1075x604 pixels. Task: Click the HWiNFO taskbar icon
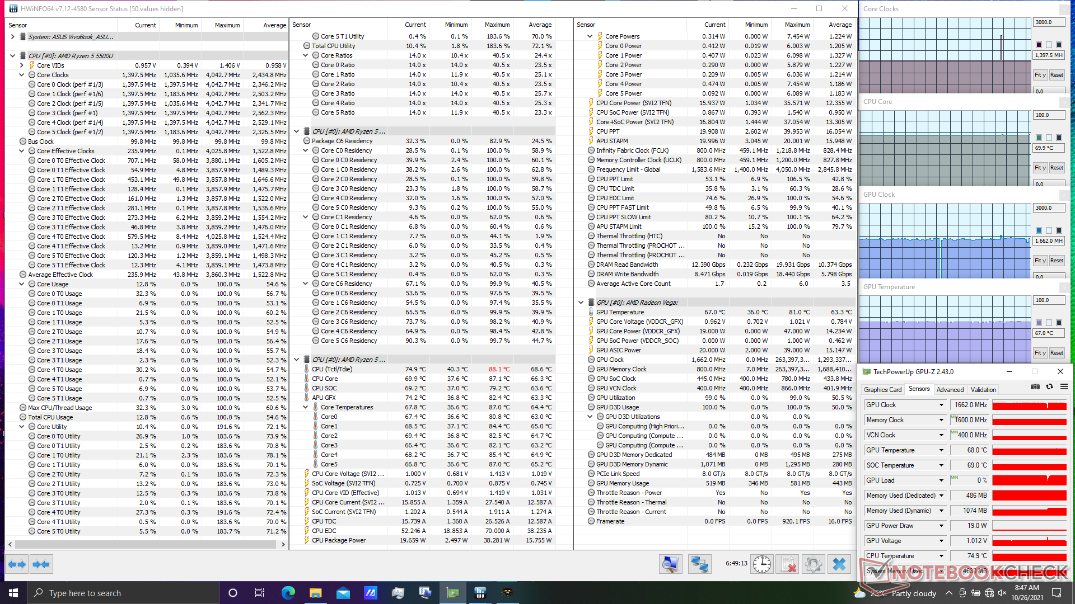480,593
